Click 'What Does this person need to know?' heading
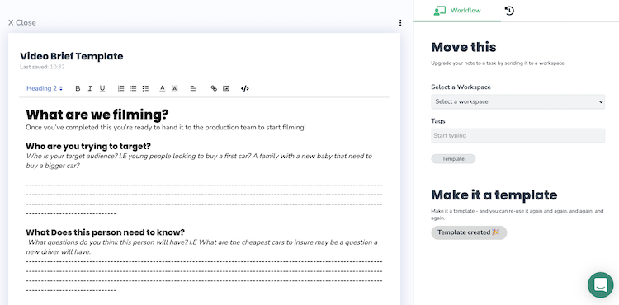 (105, 232)
